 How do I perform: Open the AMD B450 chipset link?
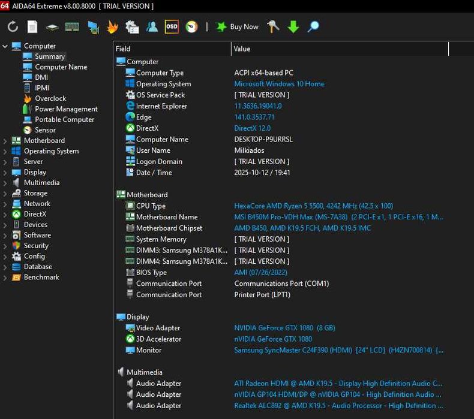(x=302, y=228)
